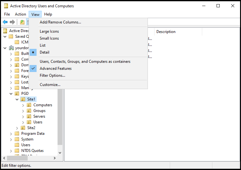The height and width of the screenshot is (170, 241).
Task: Click the System folder icon
Action: pos(17,139)
